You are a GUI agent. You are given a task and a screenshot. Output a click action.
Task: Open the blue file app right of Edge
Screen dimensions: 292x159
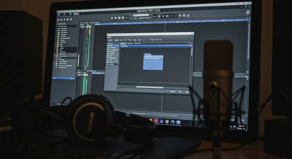tap(178, 122)
